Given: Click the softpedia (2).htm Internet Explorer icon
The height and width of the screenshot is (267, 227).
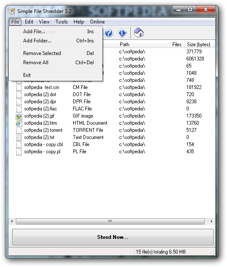Looking at the screenshot, I should pos(19,123).
